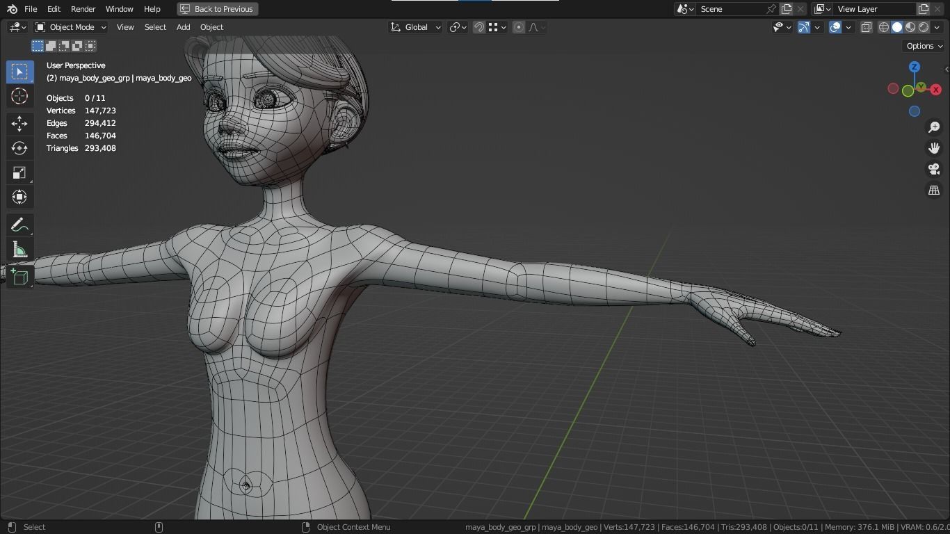Select the Select Box tool
The height and width of the screenshot is (534, 950).
[19, 72]
